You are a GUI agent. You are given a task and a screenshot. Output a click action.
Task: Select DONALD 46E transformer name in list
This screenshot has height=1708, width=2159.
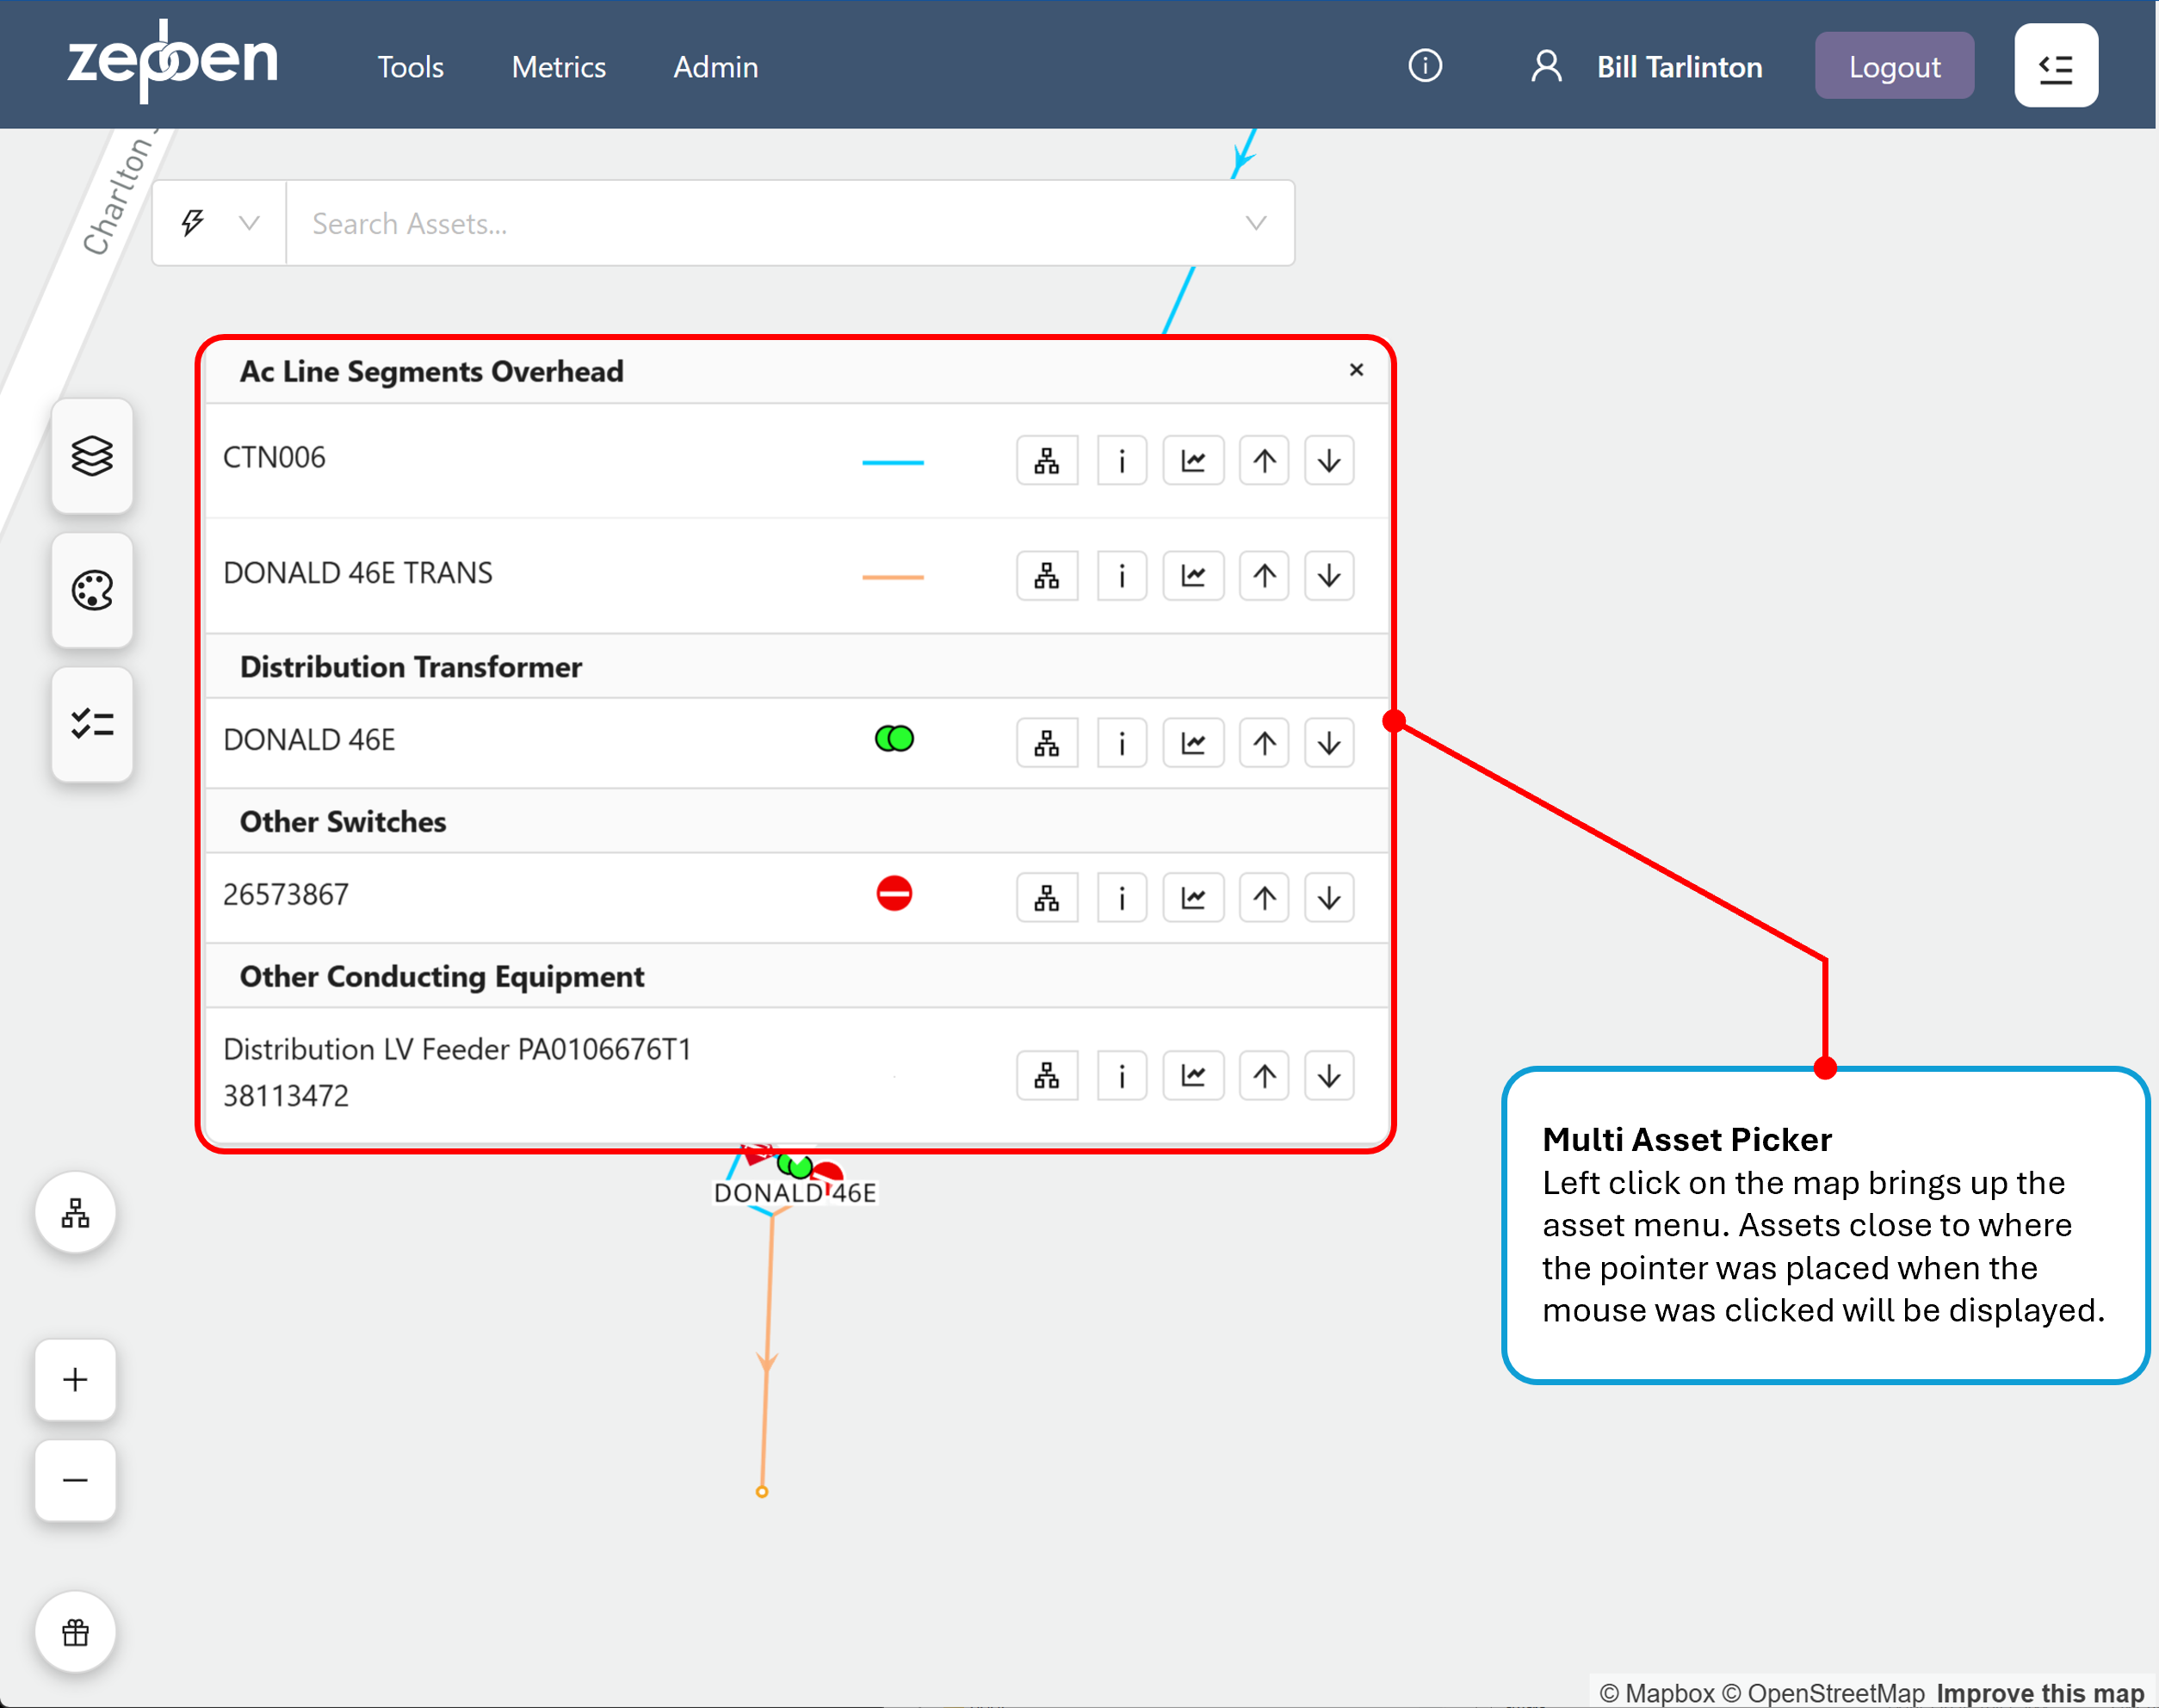(309, 740)
